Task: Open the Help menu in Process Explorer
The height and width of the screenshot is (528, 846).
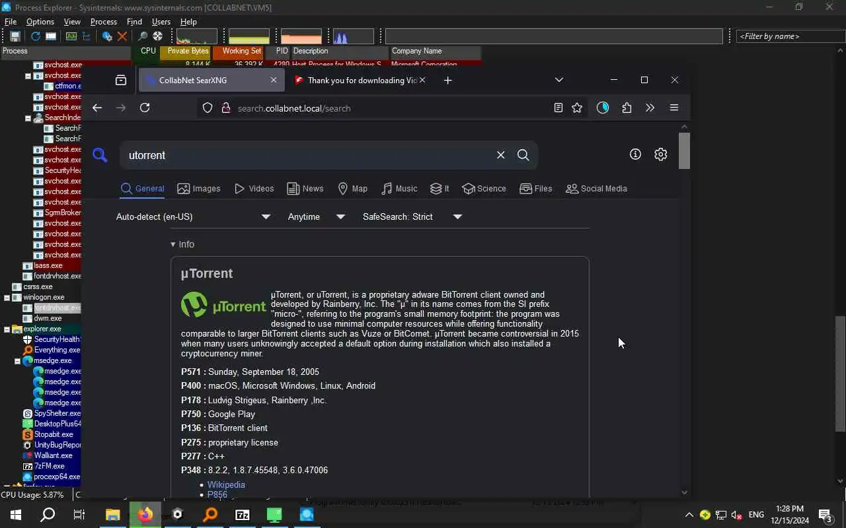Action: pos(188,22)
